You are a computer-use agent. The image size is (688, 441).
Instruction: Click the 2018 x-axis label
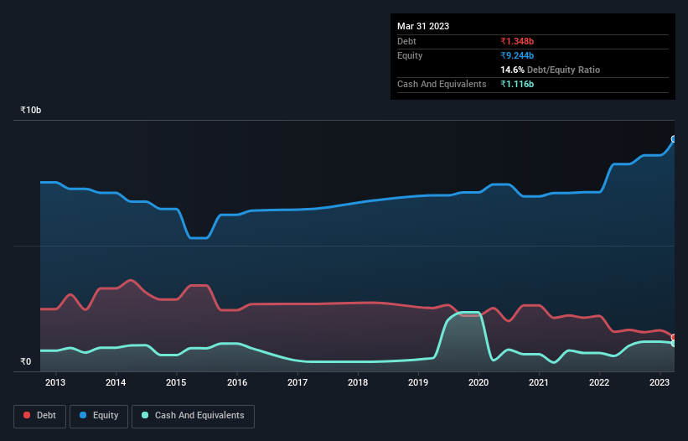click(358, 382)
